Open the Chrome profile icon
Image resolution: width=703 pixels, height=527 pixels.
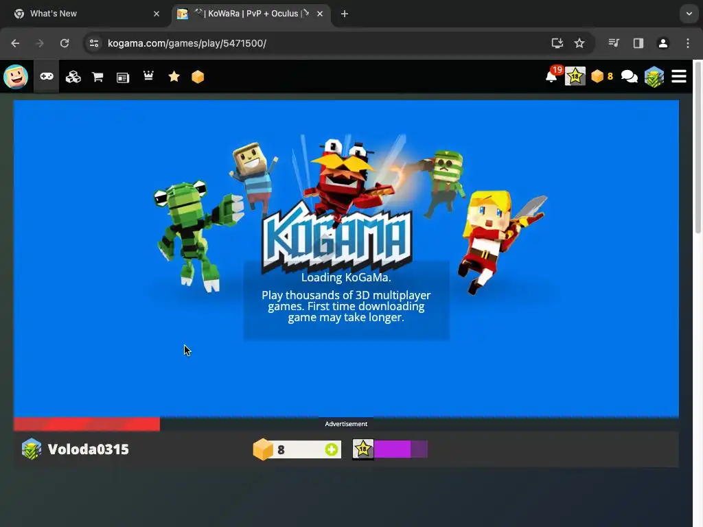(663, 43)
